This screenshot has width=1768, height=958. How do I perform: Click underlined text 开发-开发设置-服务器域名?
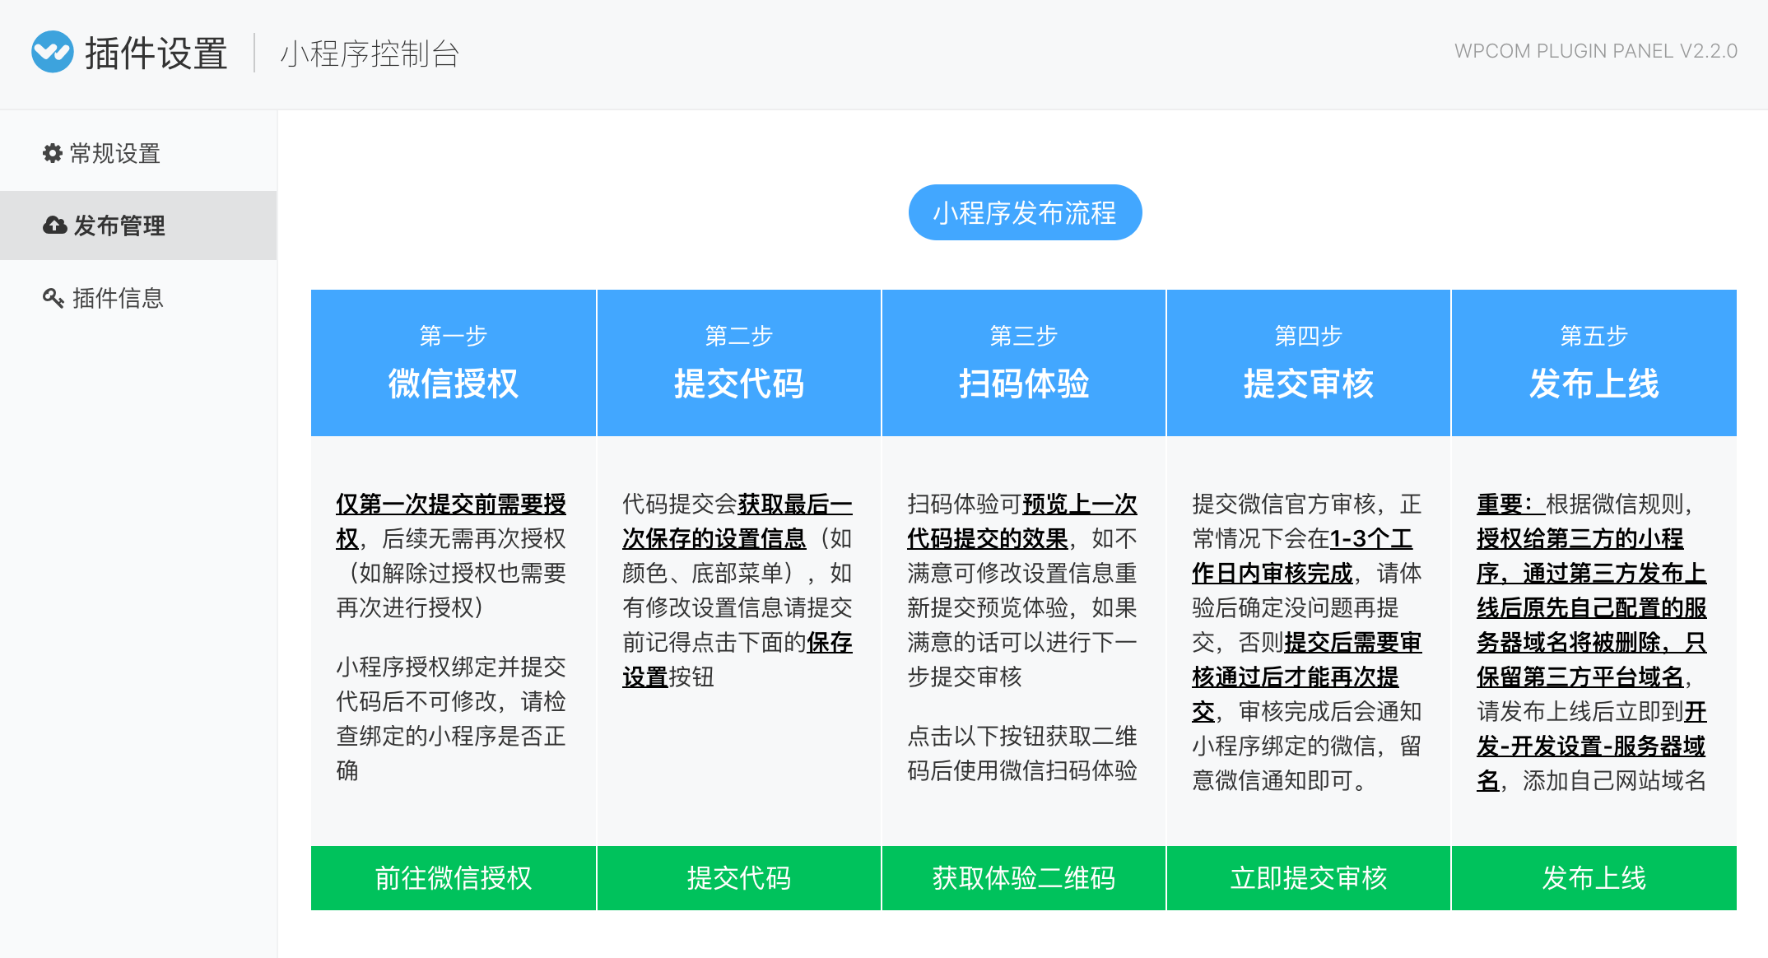(x=1592, y=746)
